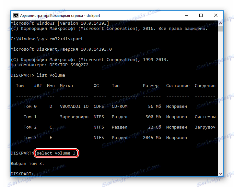Screen dimensions: 234x187
Task: Click the '2045 Мб' size value
Action: (152, 138)
